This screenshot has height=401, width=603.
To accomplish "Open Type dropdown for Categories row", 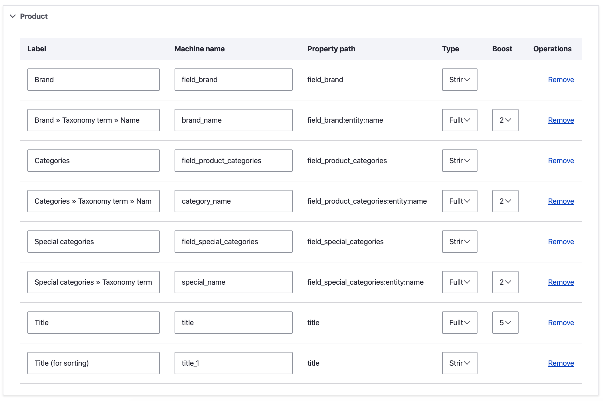I will [459, 161].
